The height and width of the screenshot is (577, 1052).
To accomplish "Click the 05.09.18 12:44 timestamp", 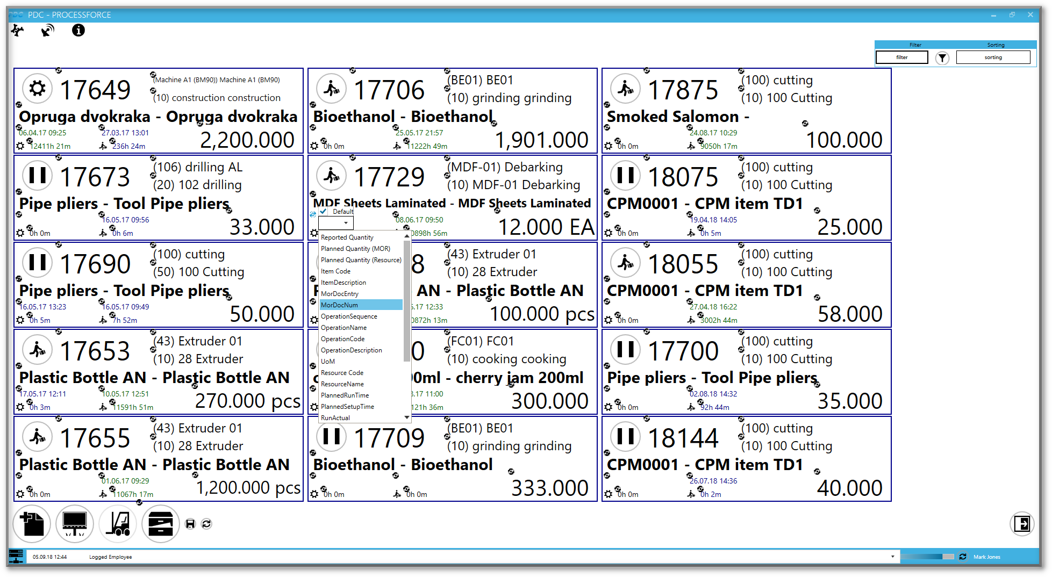I will (x=50, y=557).
